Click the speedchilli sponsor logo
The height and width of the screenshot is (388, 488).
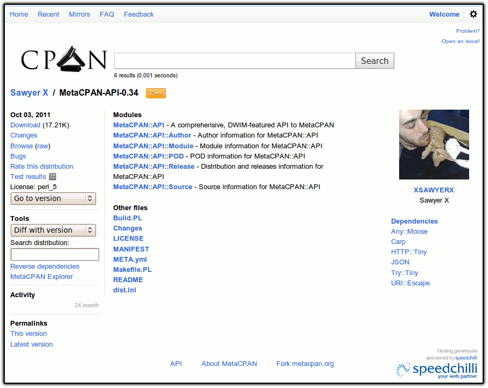(437, 370)
